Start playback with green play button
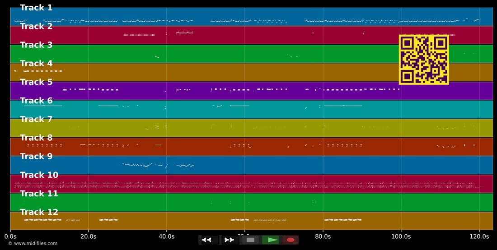Viewport: 497px width, 250px height. pos(270,240)
